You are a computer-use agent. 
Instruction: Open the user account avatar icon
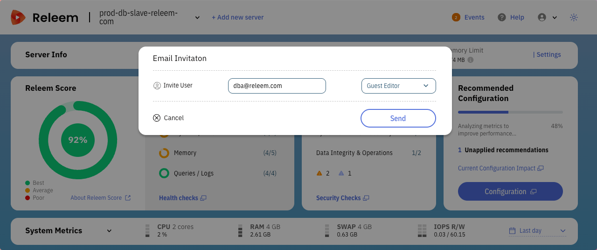(541, 17)
